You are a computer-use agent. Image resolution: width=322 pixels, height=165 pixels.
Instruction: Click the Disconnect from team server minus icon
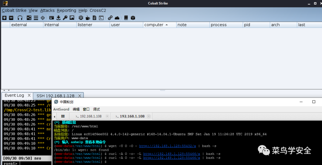(x=11, y=18)
